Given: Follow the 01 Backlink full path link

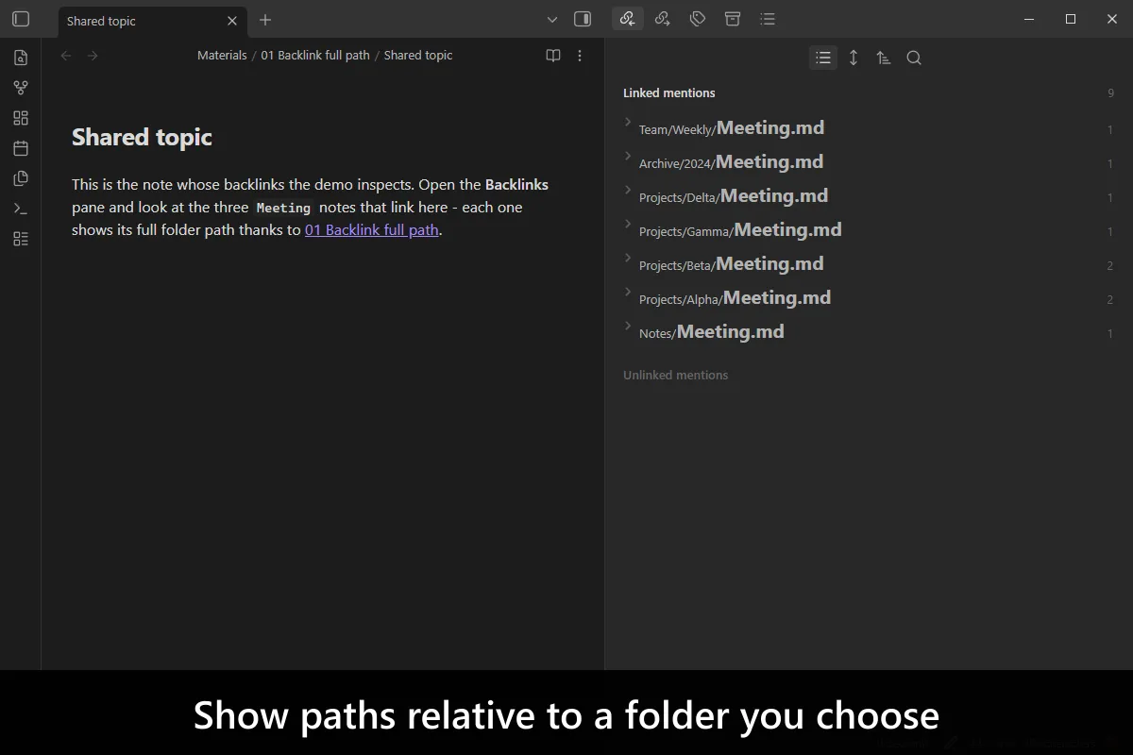Looking at the screenshot, I should [x=372, y=229].
